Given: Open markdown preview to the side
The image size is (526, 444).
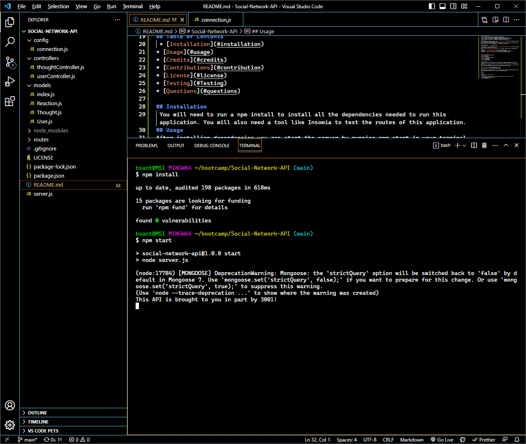Looking at the screenshot, I should click(x=496, y=20).
